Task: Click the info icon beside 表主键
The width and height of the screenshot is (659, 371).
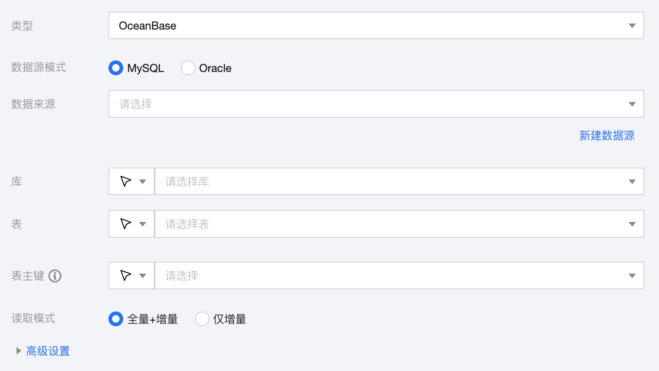Action: (55, 276)
